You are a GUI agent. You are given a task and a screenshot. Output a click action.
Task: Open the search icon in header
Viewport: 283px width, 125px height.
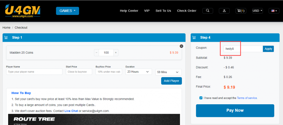[x=208, y=11]
